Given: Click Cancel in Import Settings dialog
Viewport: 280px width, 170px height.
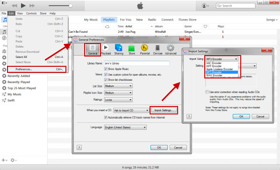Looking at the screenshot, I should coord(260,116).
